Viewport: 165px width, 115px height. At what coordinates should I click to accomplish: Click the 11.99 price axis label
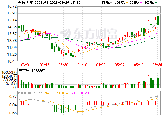[12, 48]
